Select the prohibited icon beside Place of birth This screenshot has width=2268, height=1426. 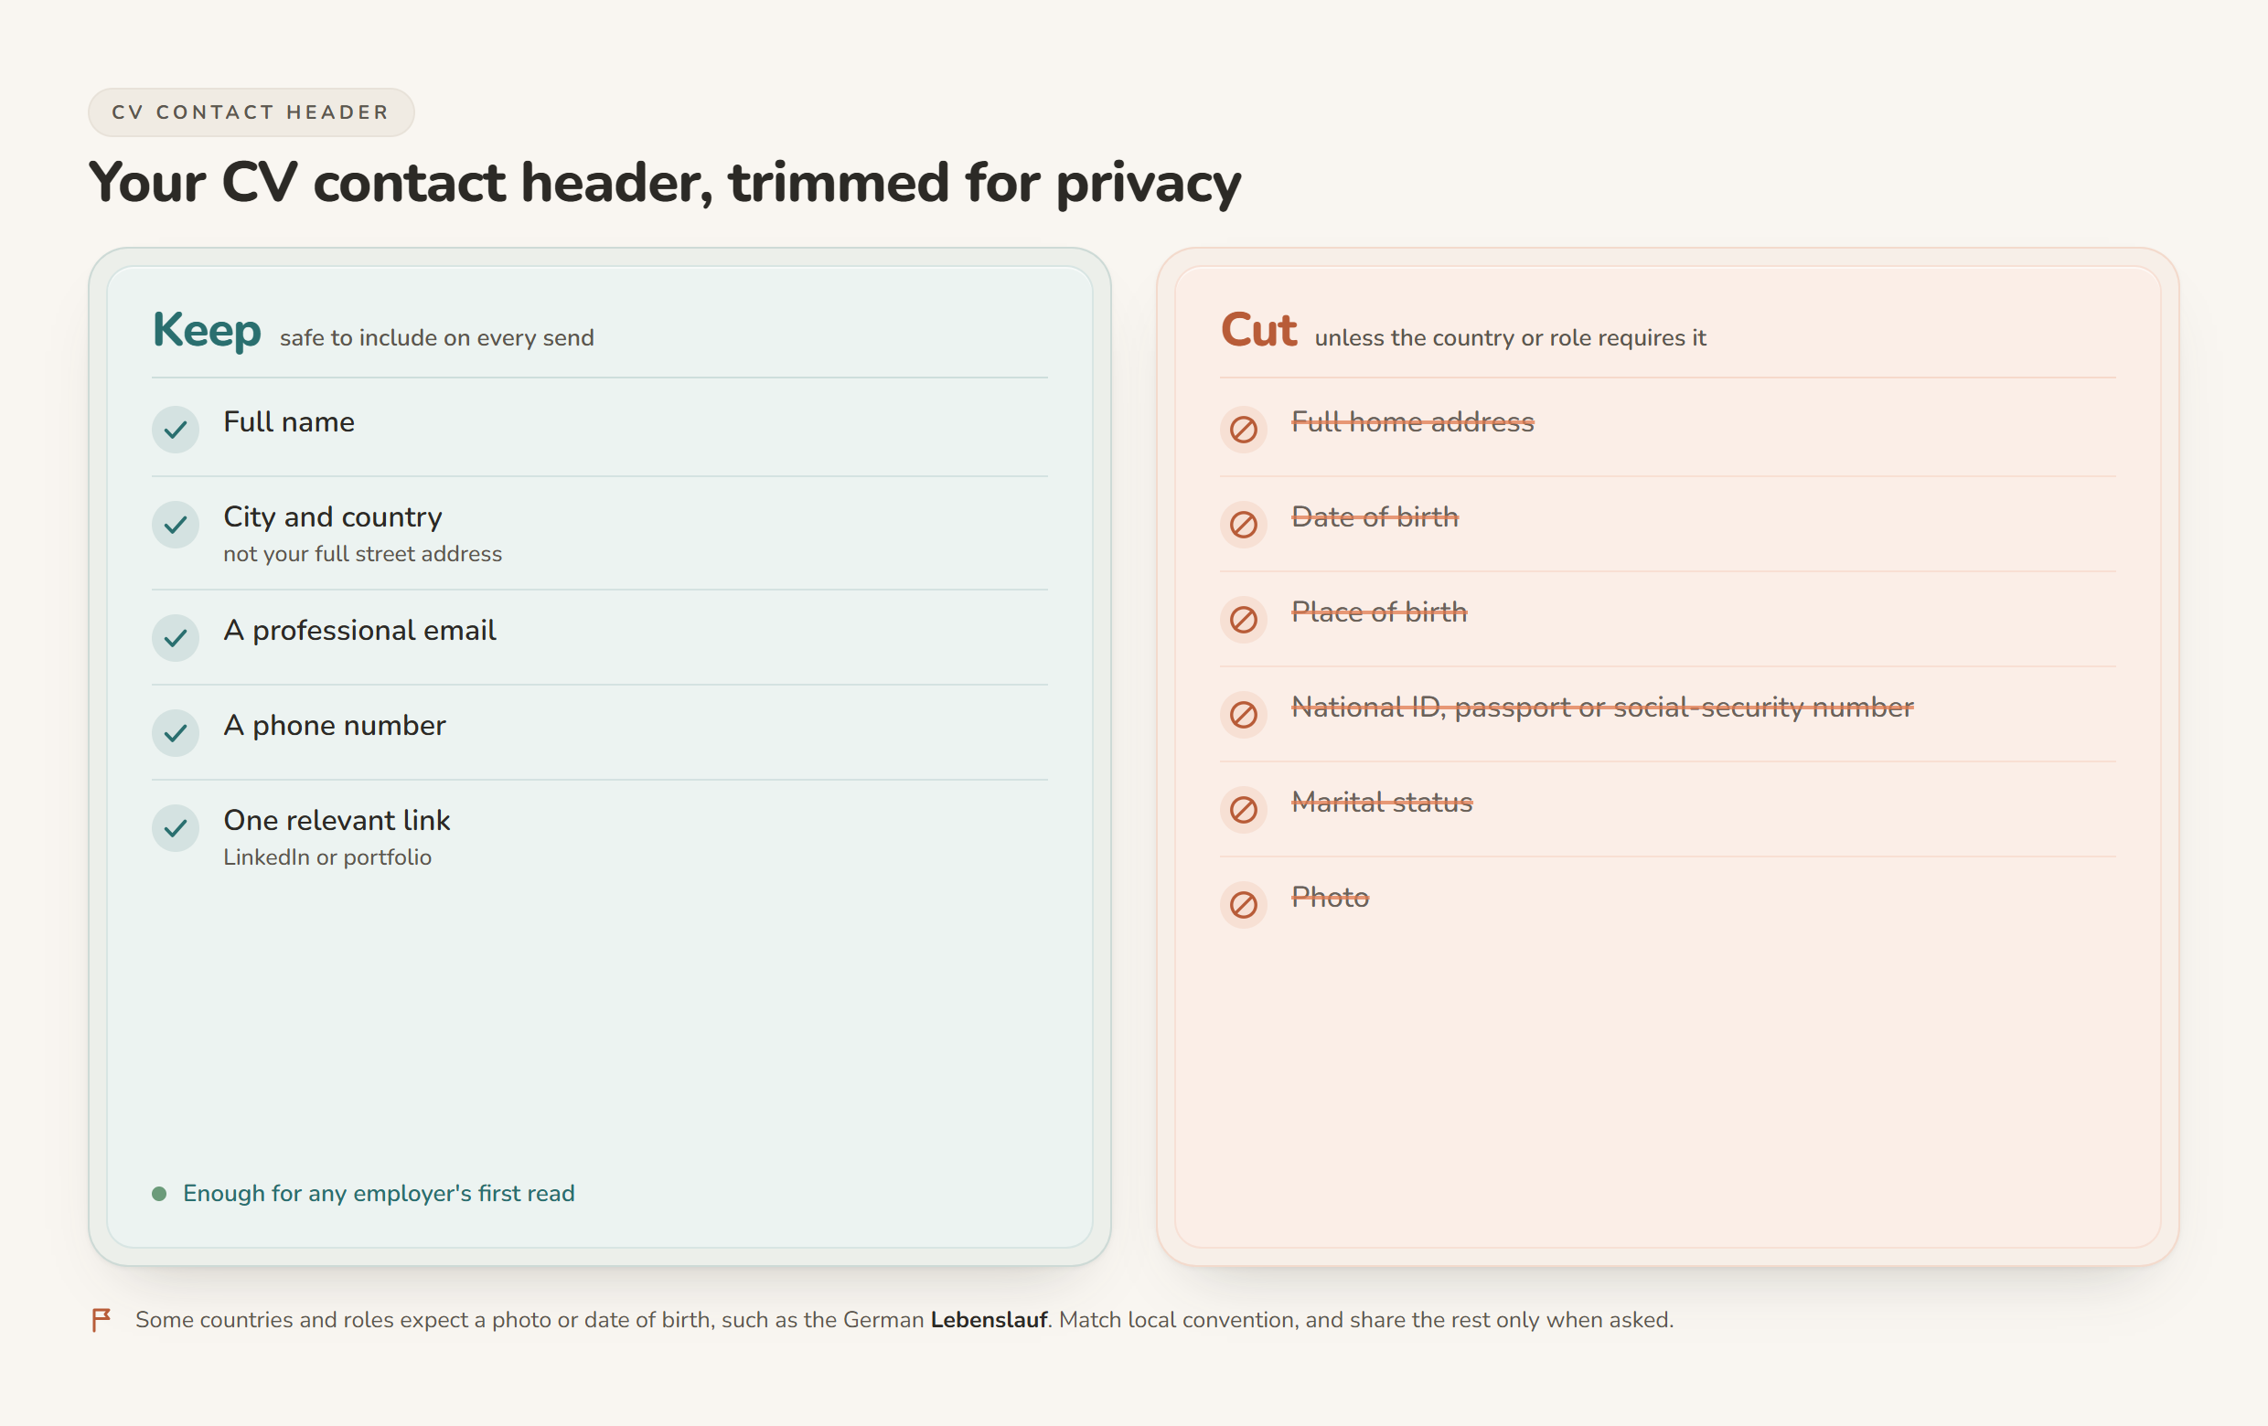tap(1243, 620)
